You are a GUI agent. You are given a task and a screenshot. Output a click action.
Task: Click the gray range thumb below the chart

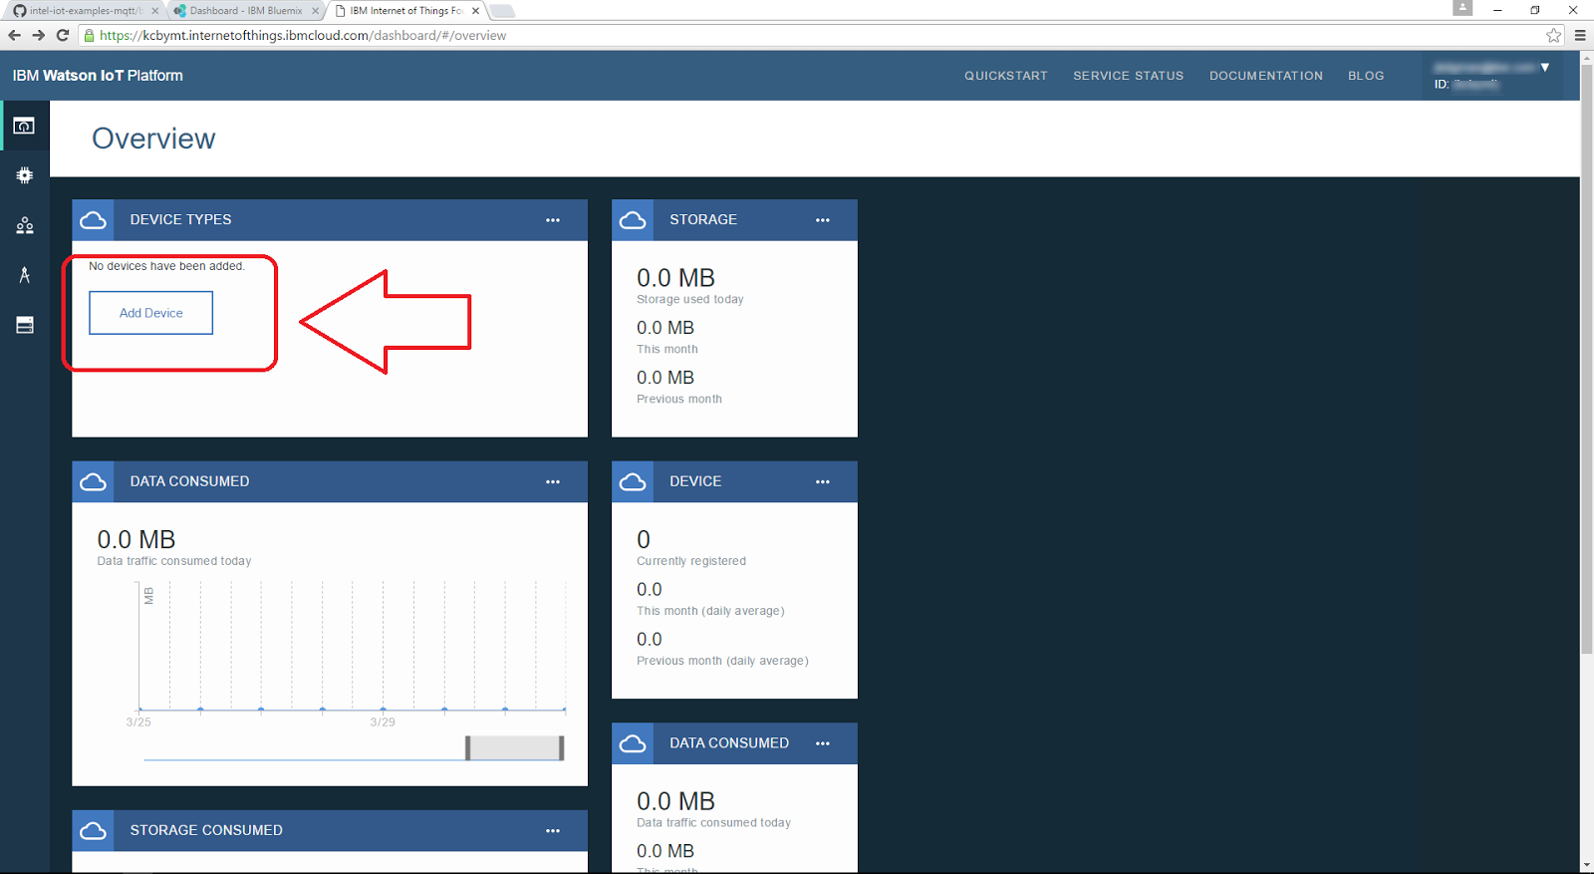click(515, 748)
